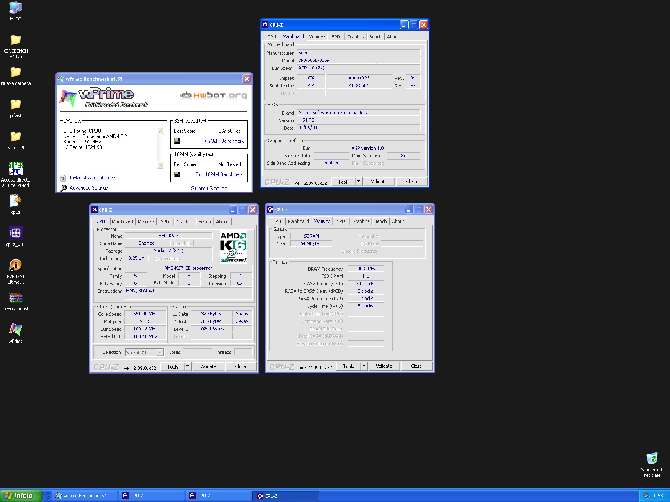Switch to the Memory tab in Mainboard CPU-Z window
670x502 pixels.
(317, 37)
